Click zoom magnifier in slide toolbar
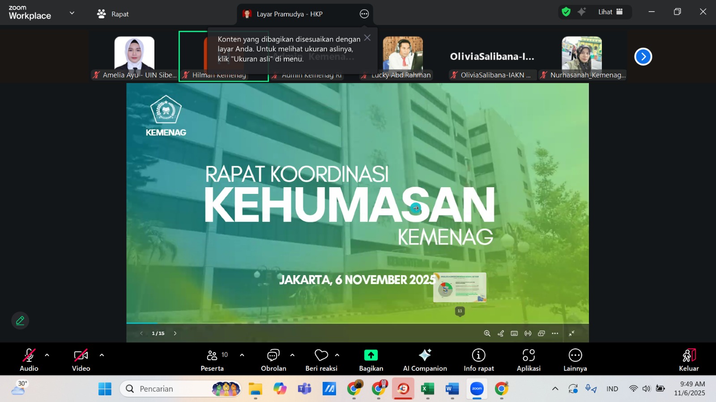Viewport: 716px width, 402px height. pyautogui.click(x=487, y=333)
